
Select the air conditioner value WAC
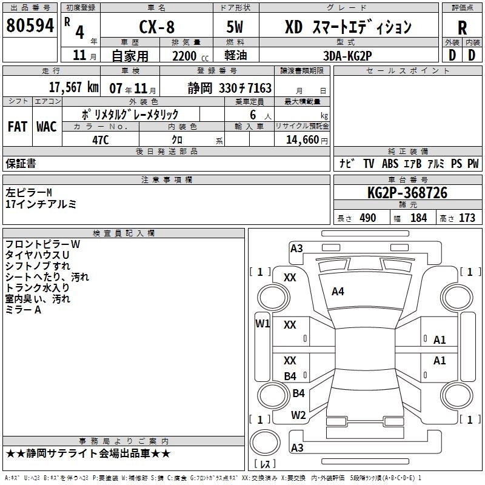coord(47,127)
